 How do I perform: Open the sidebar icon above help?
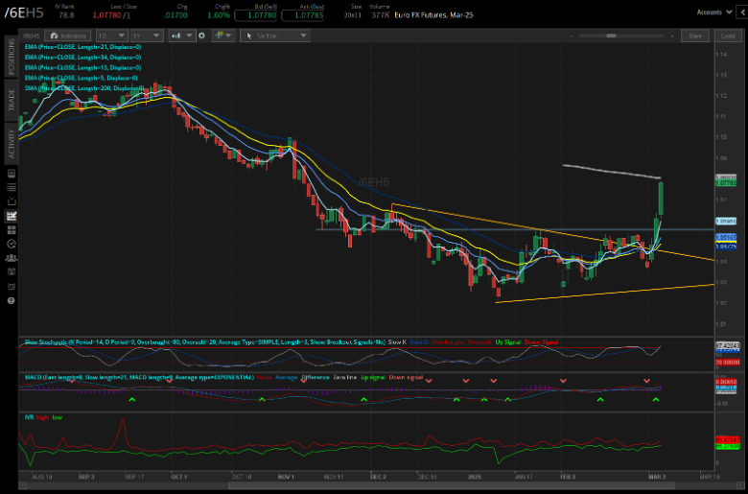point(12,287)
